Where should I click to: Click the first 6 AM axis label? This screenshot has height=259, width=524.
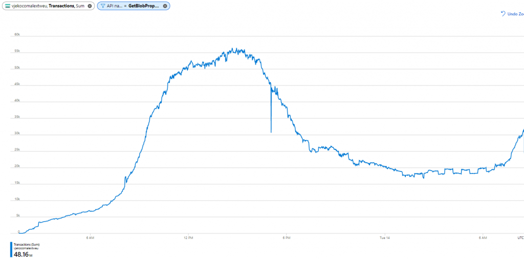point(91,238)
